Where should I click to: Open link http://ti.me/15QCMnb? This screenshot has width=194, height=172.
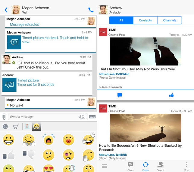tap(114, 74)
